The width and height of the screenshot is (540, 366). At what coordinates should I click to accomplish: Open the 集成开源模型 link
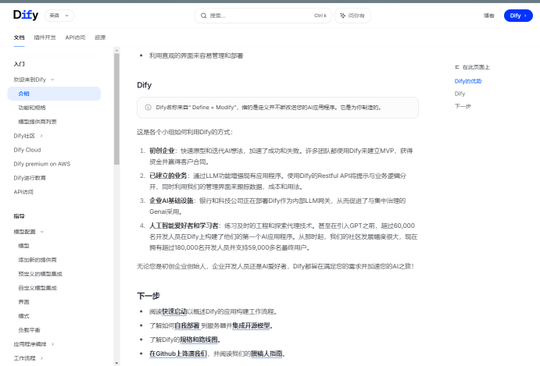[x=251, y=325]
